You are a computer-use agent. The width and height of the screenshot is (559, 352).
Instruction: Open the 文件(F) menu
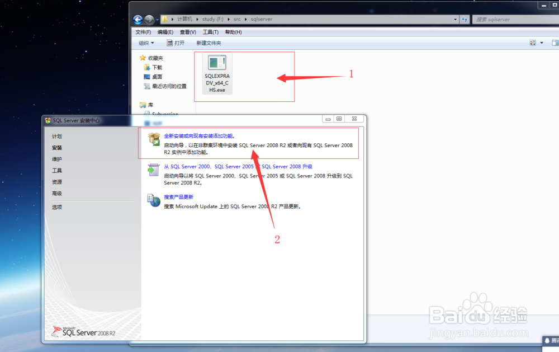[143, 32]
